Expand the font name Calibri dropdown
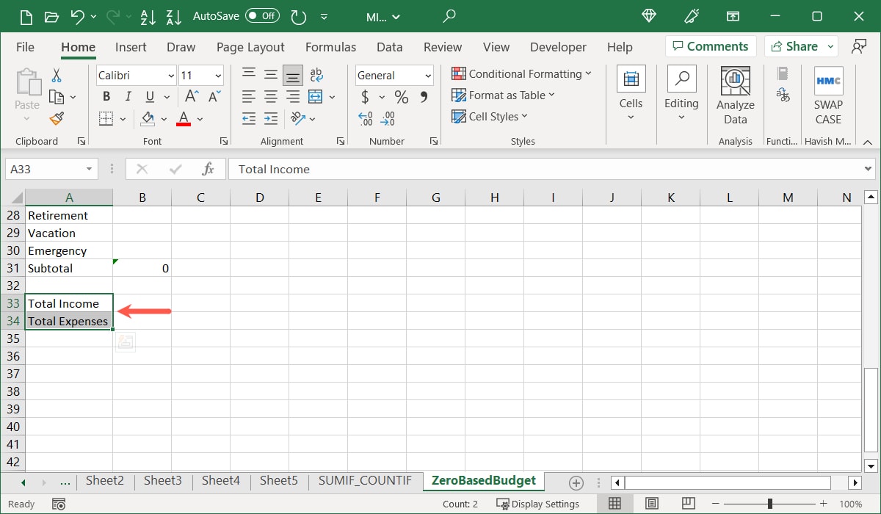The height and width of the screenshot is (514, 881). tap(171, 76)
